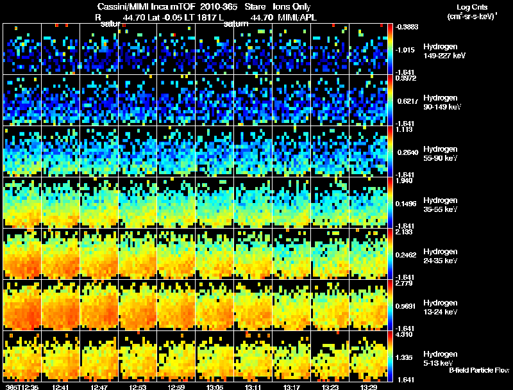Viewport: 513px width, 390px height.
Task: Click the "B-field Particle Flow" label
Action: (479, 370)
